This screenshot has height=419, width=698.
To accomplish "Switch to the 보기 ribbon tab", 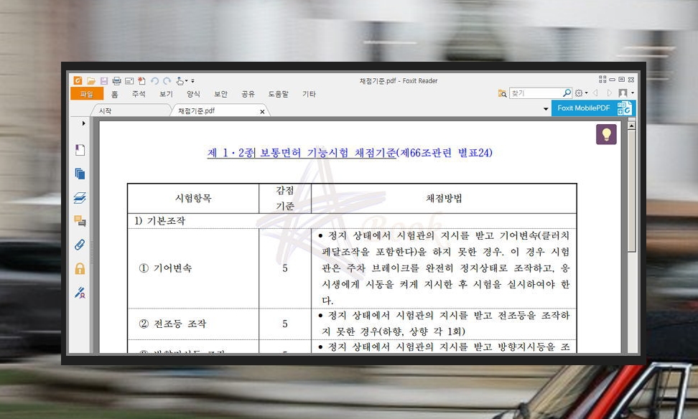I will (x=166, y=94).
